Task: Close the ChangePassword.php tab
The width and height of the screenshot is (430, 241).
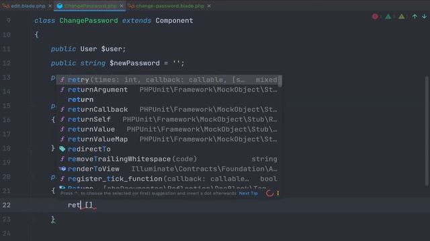Action: click(x=121, y=6)
